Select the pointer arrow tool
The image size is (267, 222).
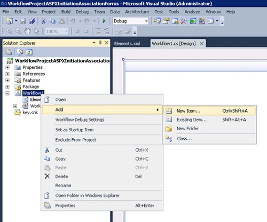37,31
